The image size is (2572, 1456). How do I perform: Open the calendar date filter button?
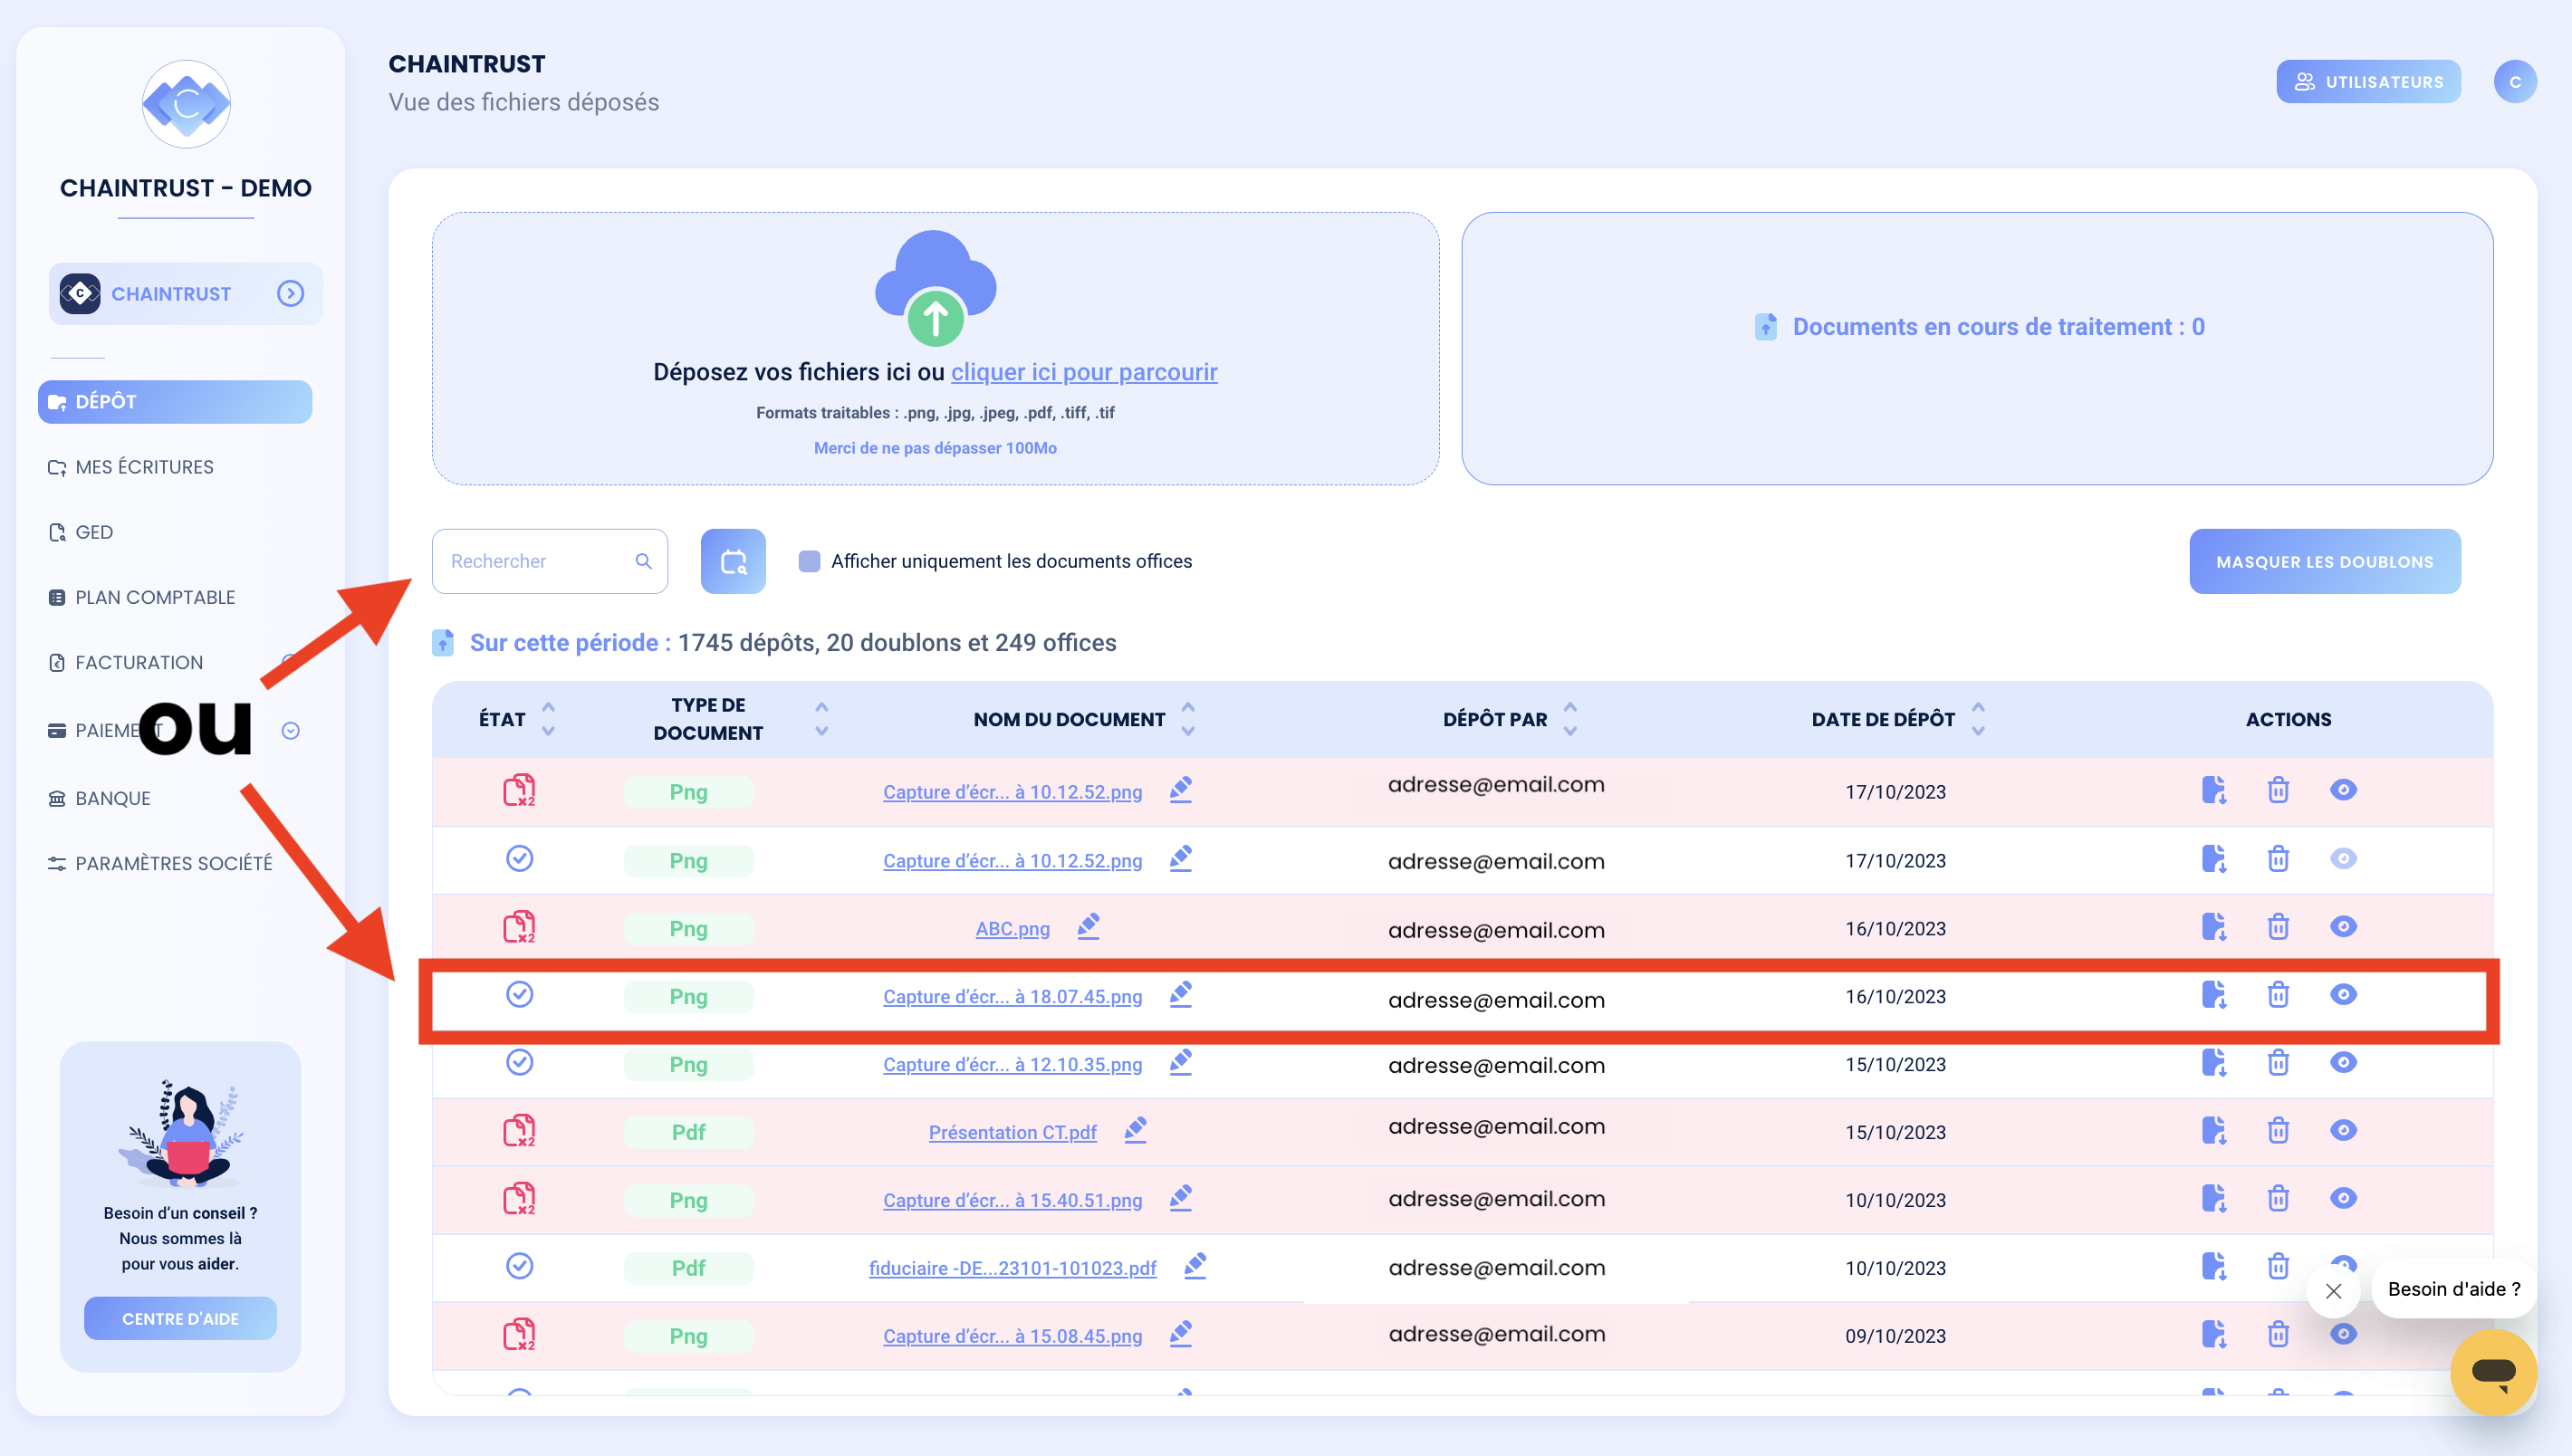click(733, 561)
